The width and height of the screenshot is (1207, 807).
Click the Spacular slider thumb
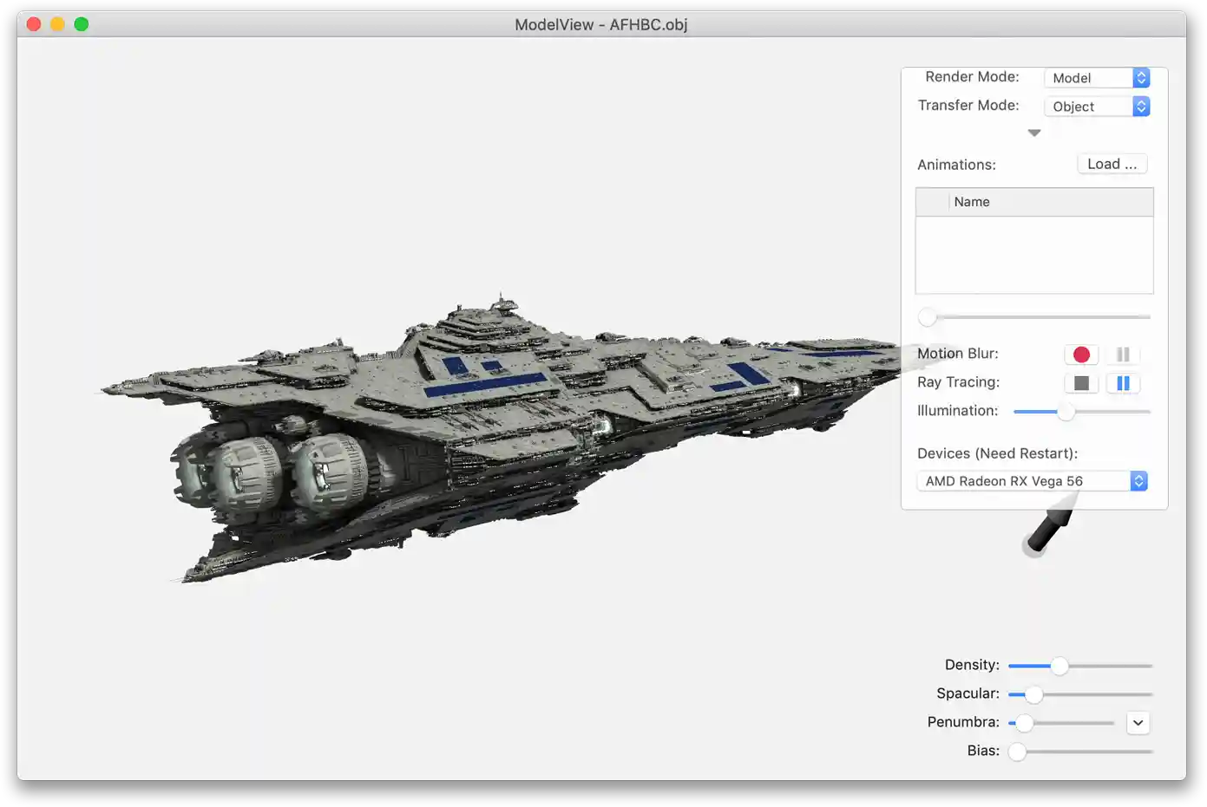pos(1033,694)
